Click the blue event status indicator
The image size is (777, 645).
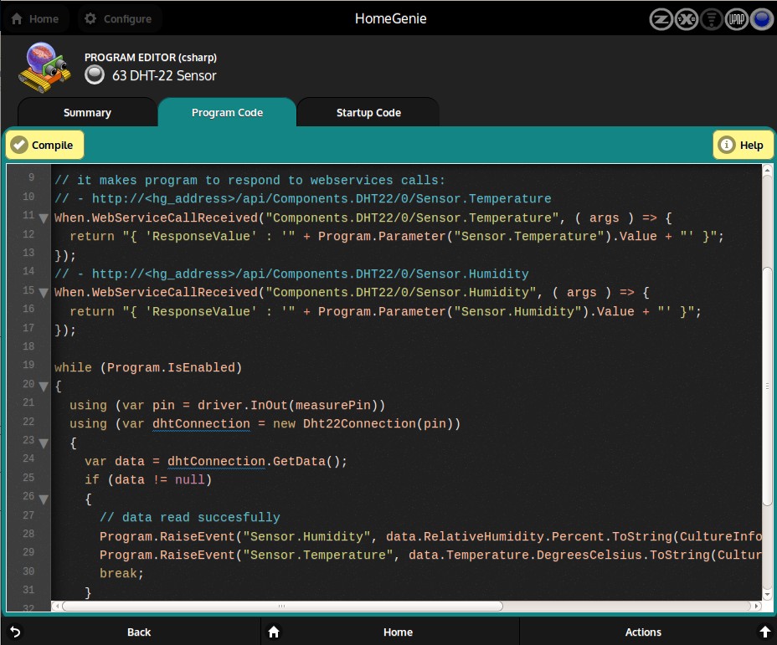point(761,19)
